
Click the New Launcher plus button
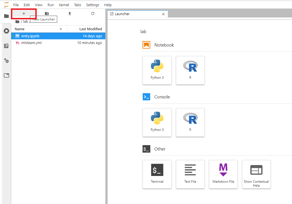coord(24,14)
